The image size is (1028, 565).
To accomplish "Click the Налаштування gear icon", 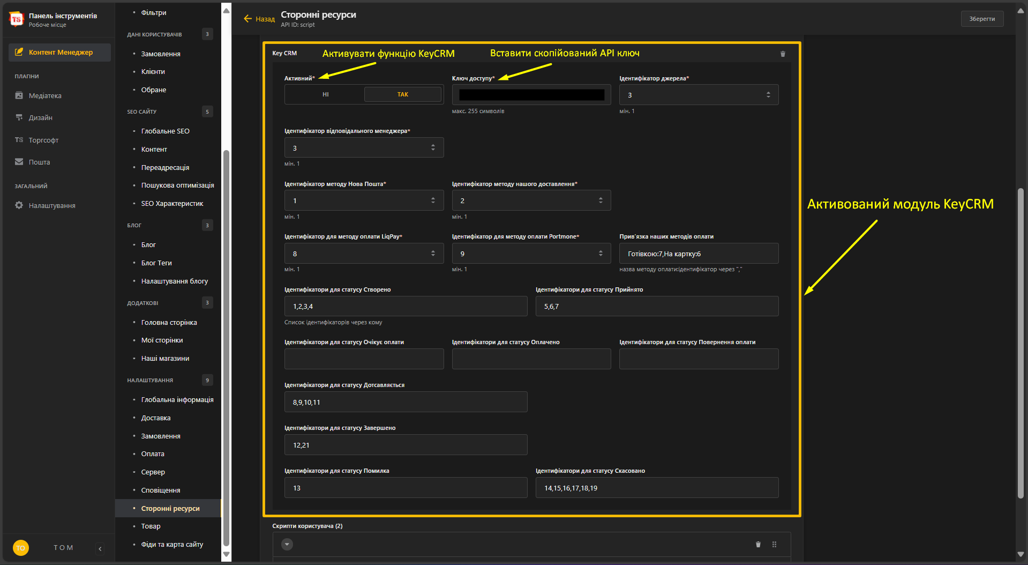I will [x=19, y=205].
